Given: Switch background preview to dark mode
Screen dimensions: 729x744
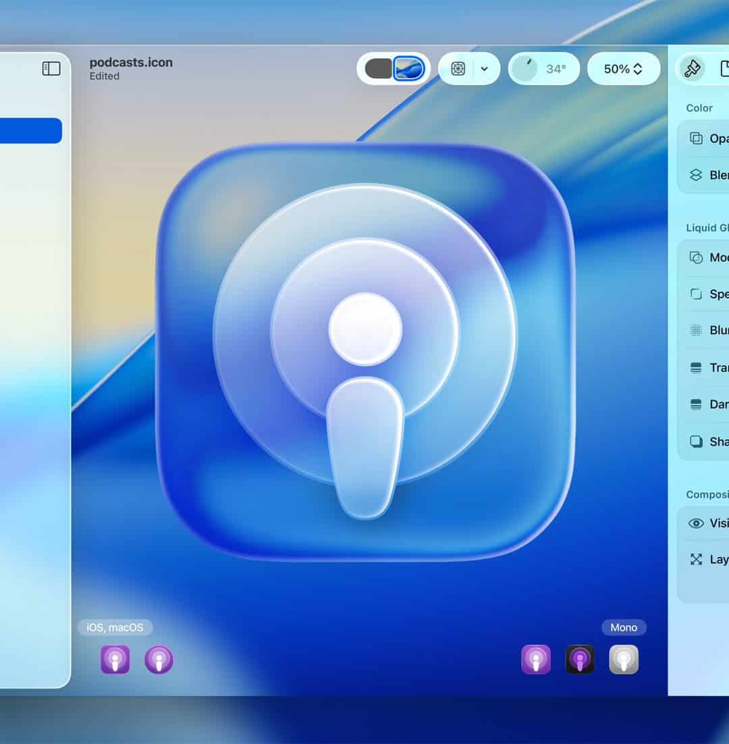Looking at the screenshot, I should pyautogui.click(x=378, y=68).
